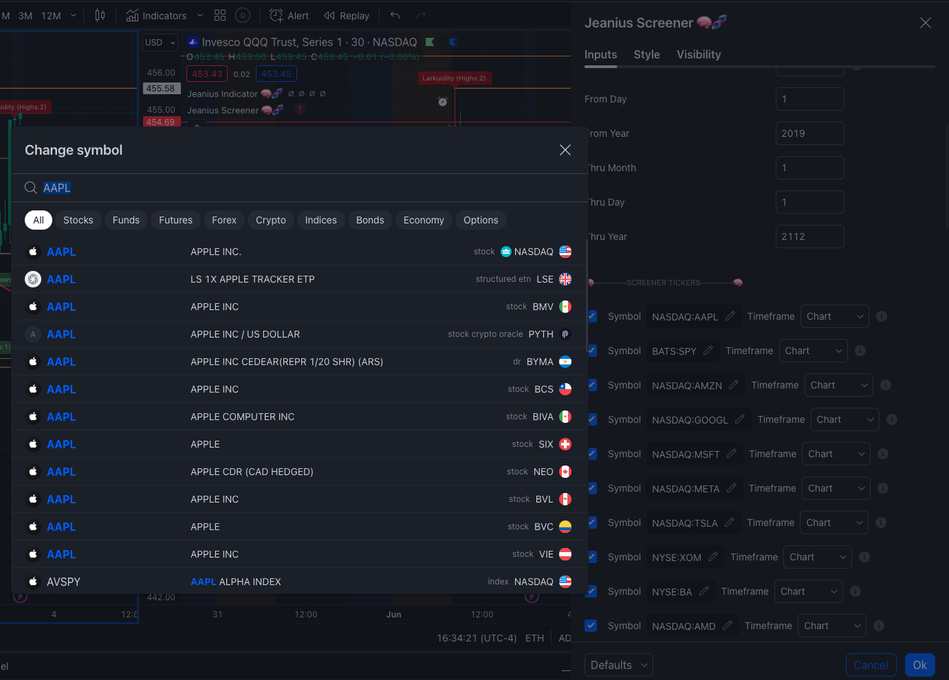This screenshot has width=949, height=680.
Task: Switch to the Visibility tab
Action: [699, 54]
